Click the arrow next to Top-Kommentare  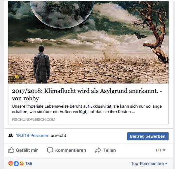166,164
